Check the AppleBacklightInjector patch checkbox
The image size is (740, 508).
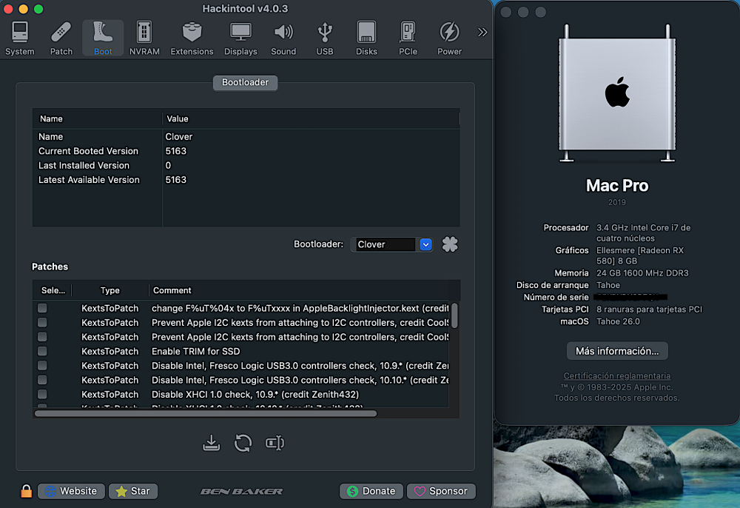[x=42, y=308]
